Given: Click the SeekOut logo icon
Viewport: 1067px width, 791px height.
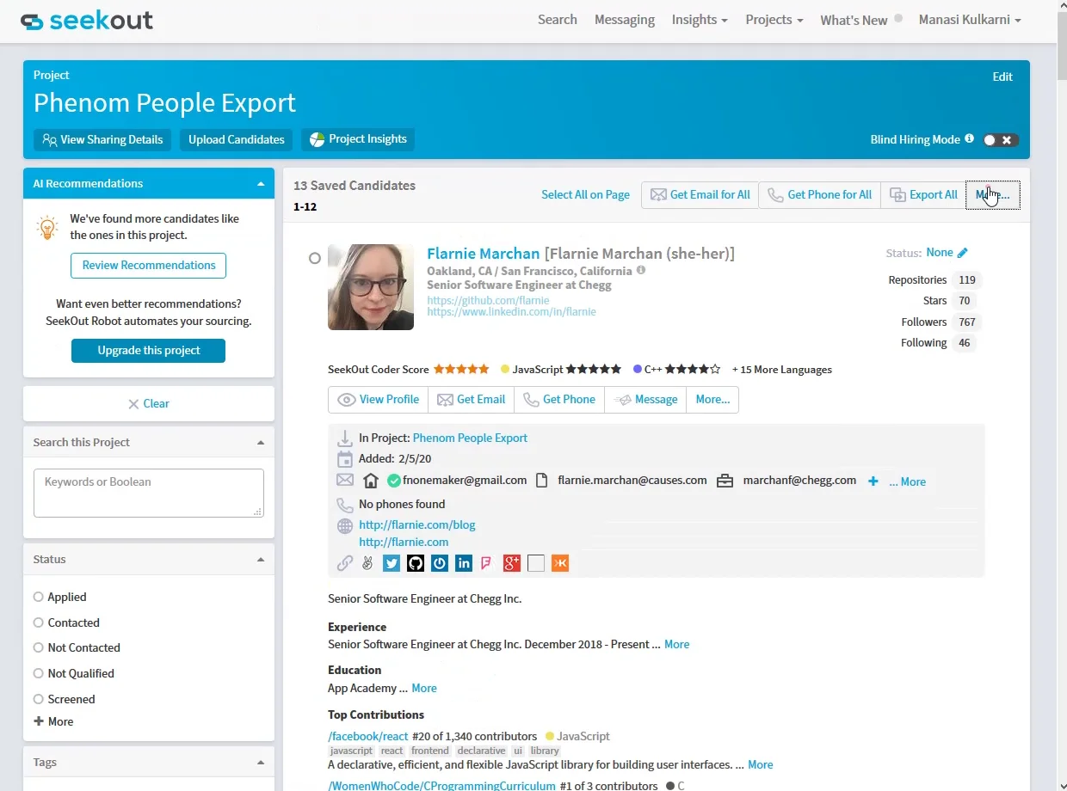Looking at the screenshot, I should click(33, 21).
